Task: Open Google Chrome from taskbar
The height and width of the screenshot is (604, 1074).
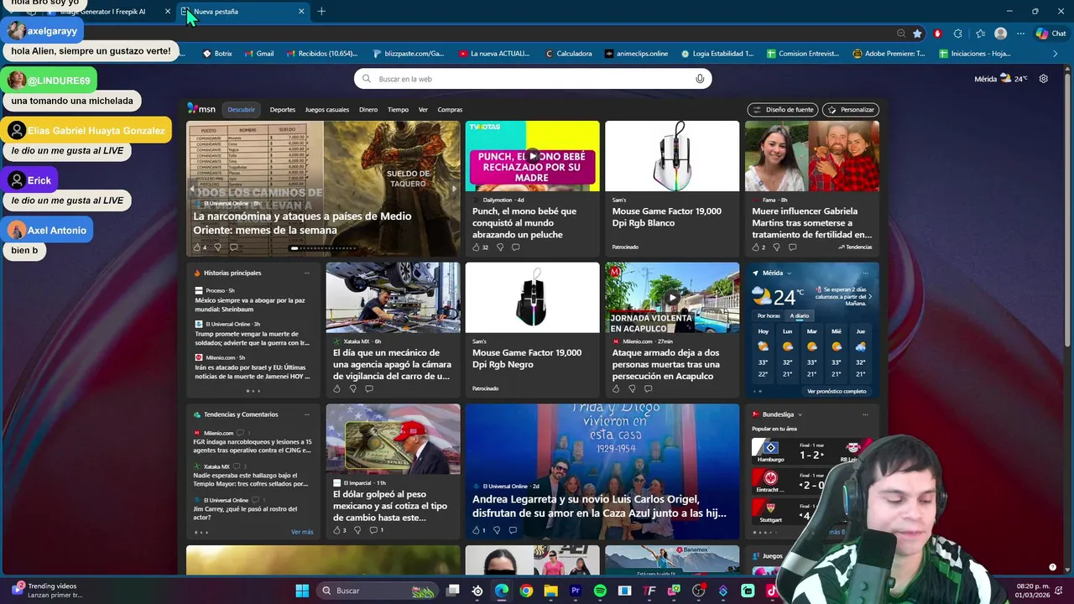Action: [x=526, y=591]
